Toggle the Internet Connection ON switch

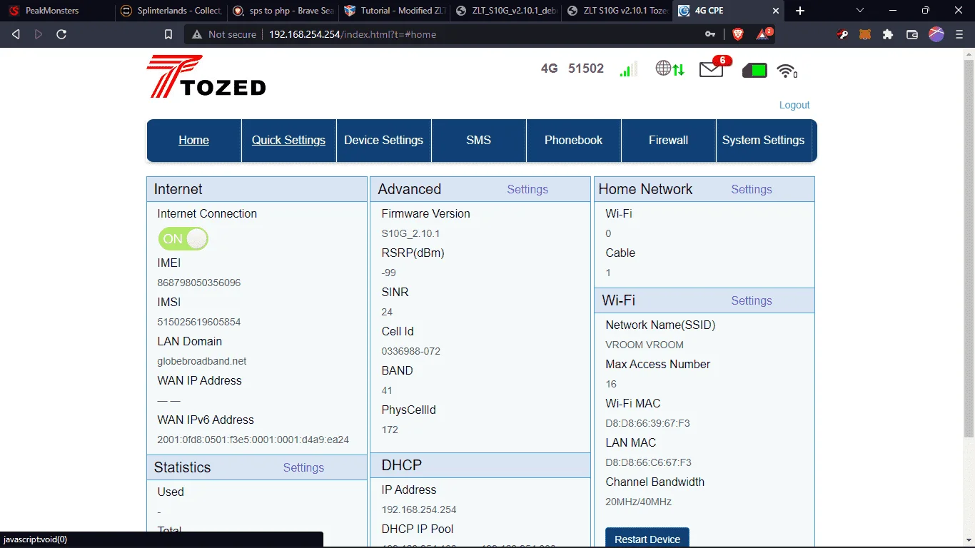click(x=183, y=239)
